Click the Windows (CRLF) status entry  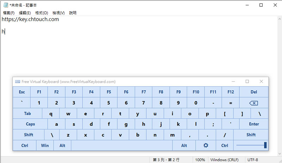(225, 160)
